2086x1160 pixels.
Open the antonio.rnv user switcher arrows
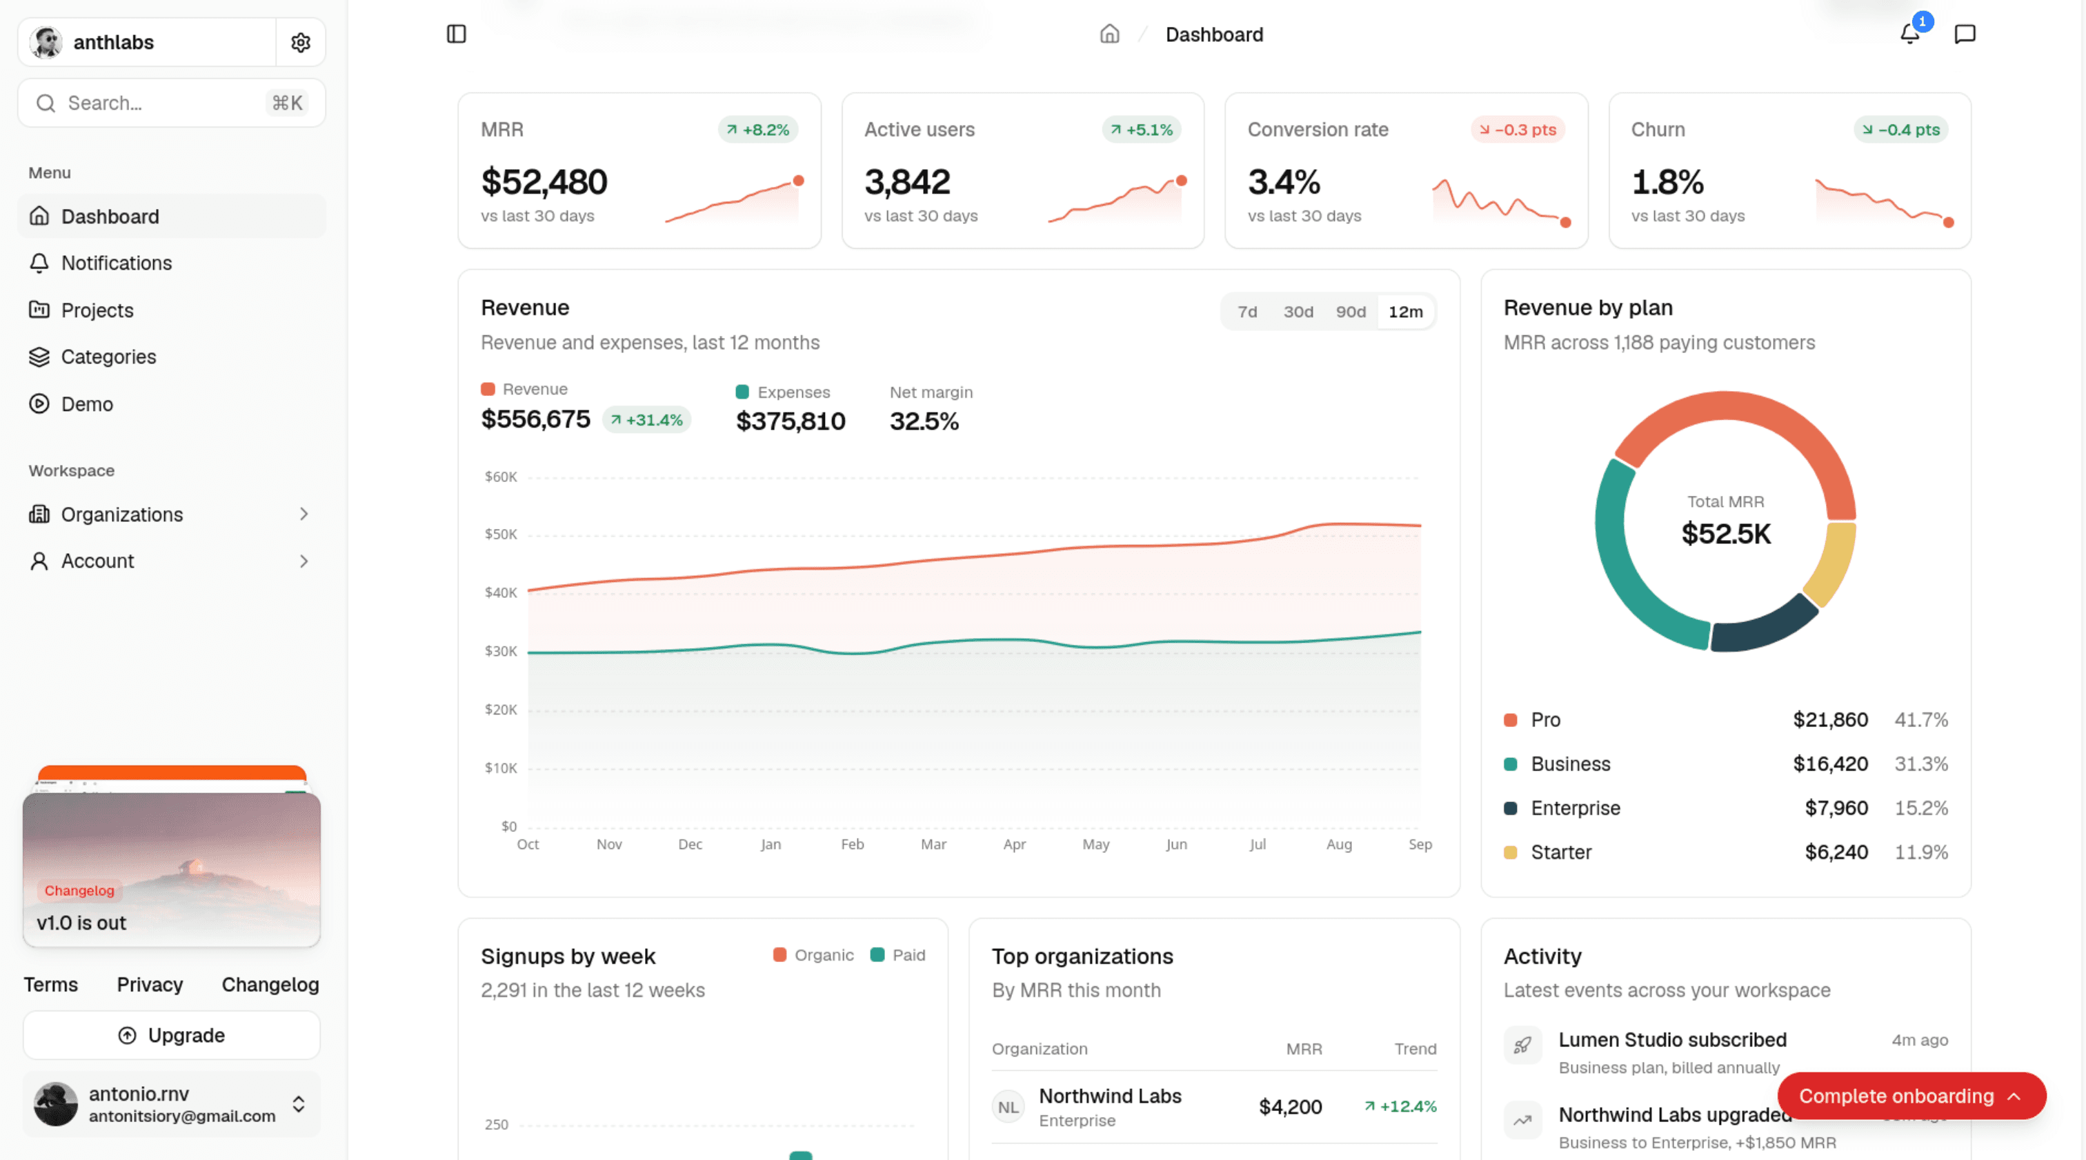tap(299, 1104)
